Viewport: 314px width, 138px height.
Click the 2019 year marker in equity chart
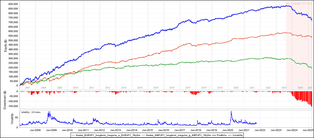click(220, 88)
